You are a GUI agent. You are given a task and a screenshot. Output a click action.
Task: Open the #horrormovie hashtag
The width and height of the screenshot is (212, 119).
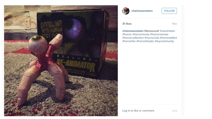pyautogui.click(x=141, y=34)
